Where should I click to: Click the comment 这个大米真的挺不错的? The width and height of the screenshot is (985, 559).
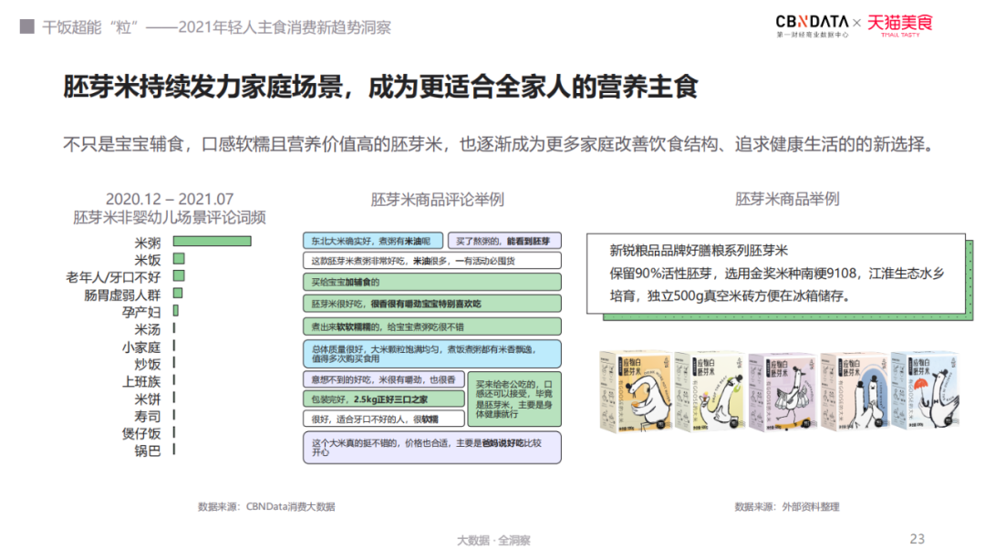(432, 447)
